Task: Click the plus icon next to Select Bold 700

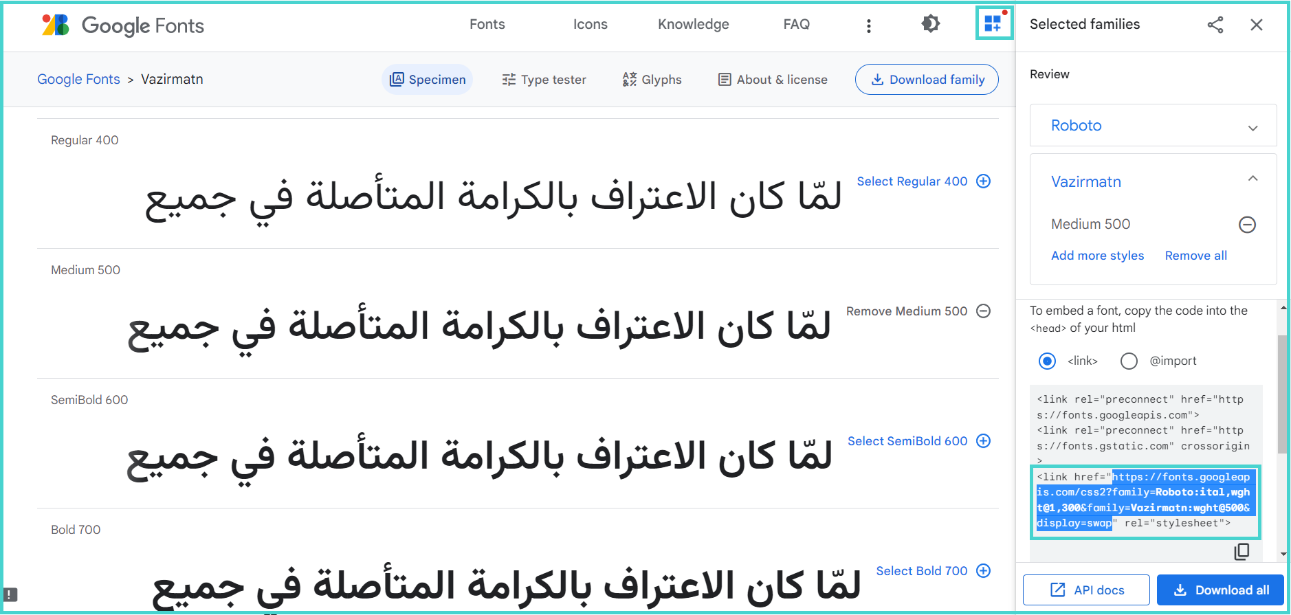Action: pyautogui.click(x=984, y=571)
